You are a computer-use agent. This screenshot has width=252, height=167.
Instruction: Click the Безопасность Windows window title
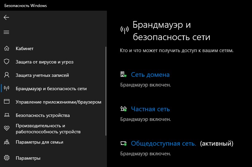pos(25,6)
